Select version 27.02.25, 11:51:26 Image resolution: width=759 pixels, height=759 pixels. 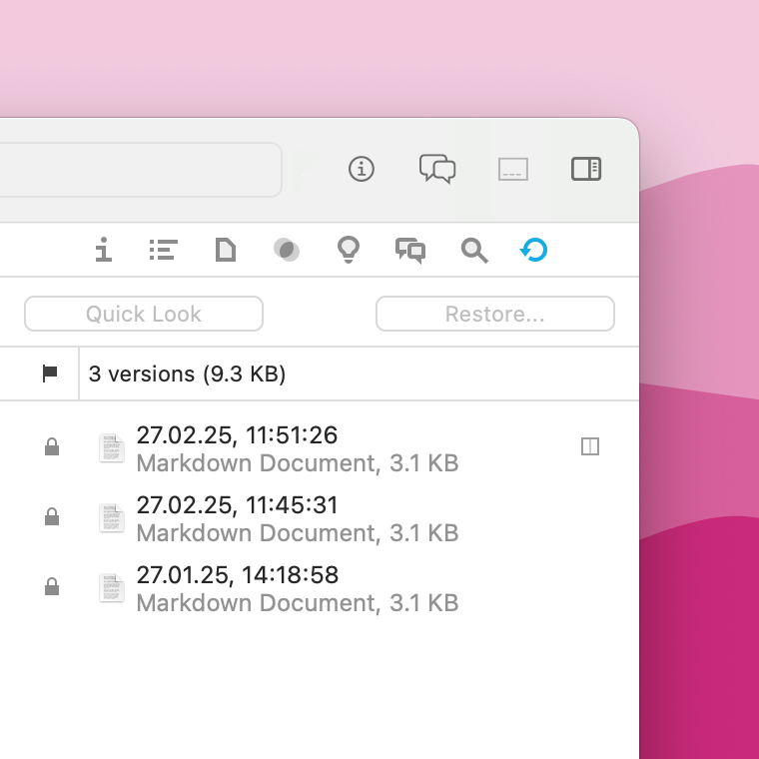coord(320,448)
